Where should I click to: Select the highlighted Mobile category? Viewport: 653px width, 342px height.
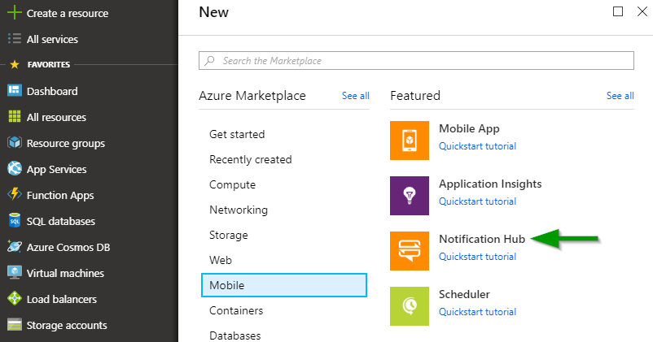(284, 285)
